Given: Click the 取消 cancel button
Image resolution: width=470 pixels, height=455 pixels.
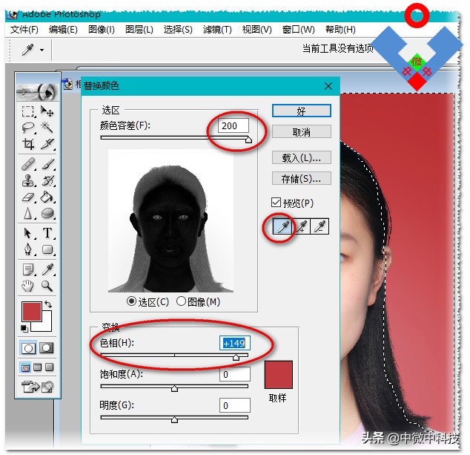Looking at the screenshot, I should click(x=302, y=132).
